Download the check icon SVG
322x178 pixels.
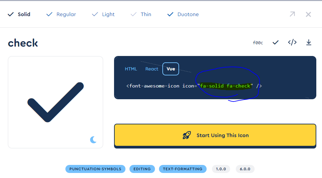tap(309, 42)
